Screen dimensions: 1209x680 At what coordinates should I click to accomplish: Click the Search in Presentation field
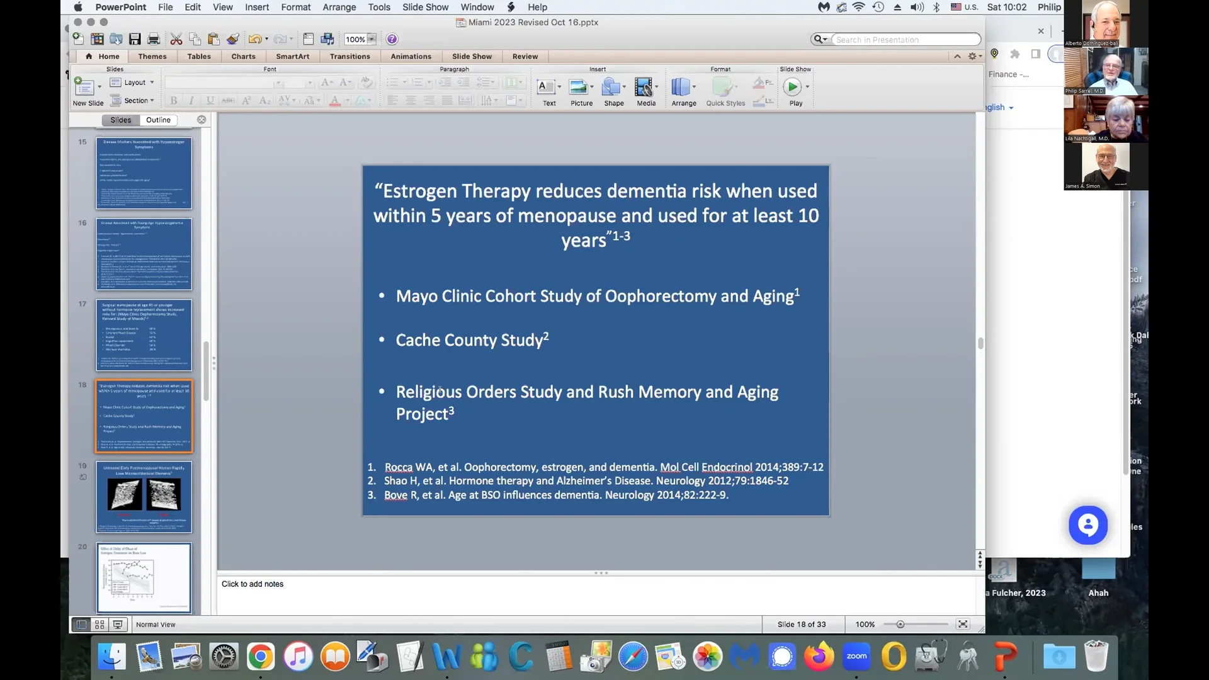click(905, 40)
